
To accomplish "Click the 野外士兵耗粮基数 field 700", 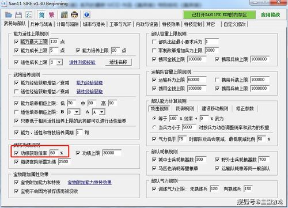I will click(264, 160).
